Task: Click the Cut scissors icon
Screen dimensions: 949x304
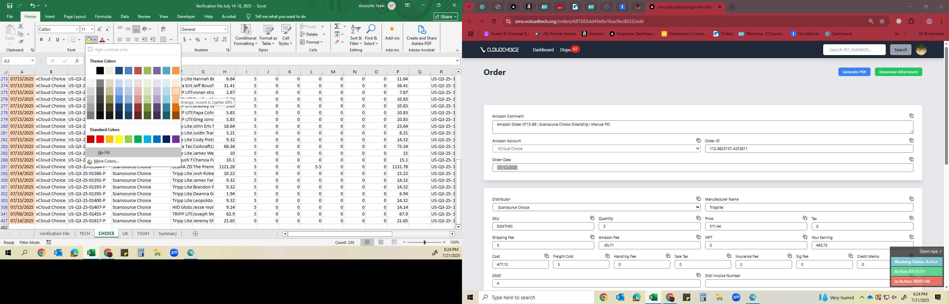Action: (21, 26)
